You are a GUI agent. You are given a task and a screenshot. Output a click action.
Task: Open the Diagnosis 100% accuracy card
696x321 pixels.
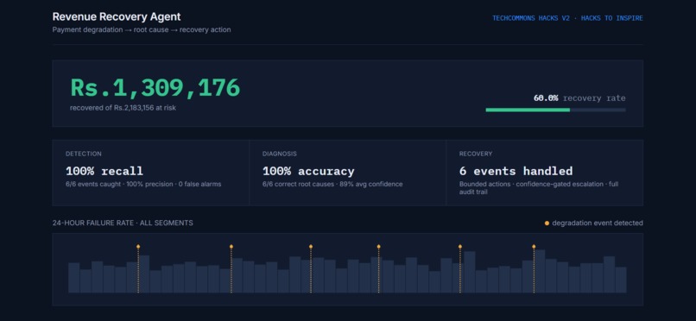[x=347, y=173]
